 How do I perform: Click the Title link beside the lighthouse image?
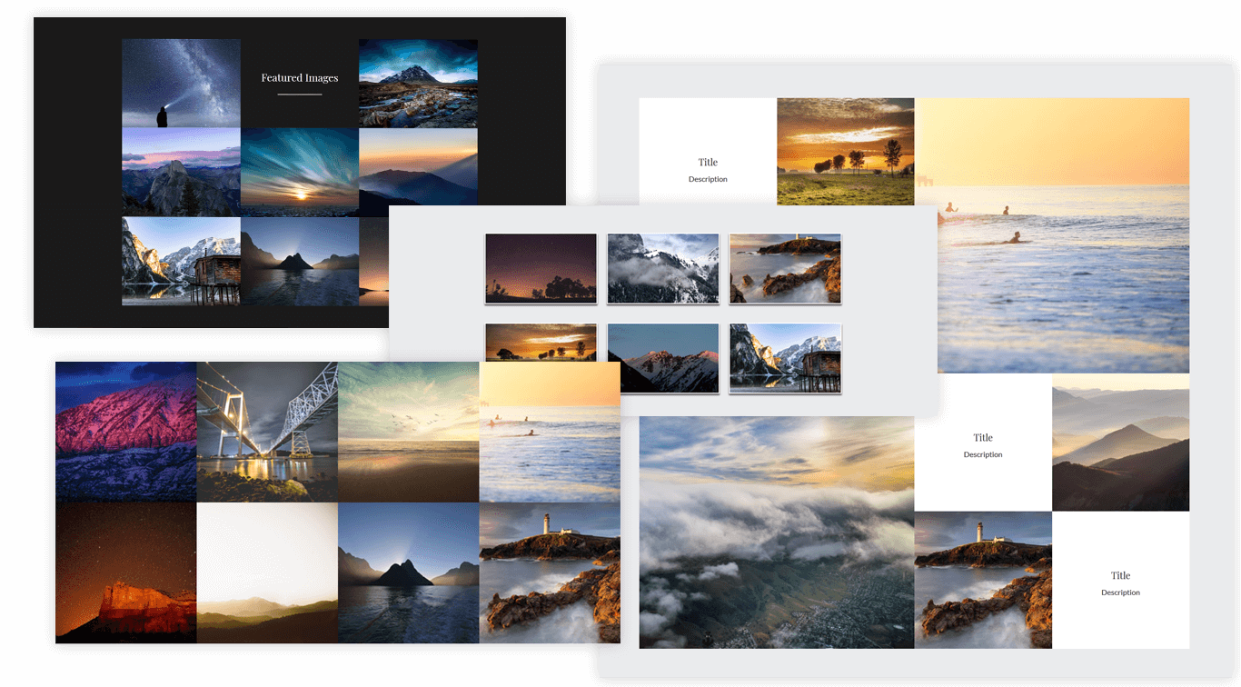(1119, 574)
